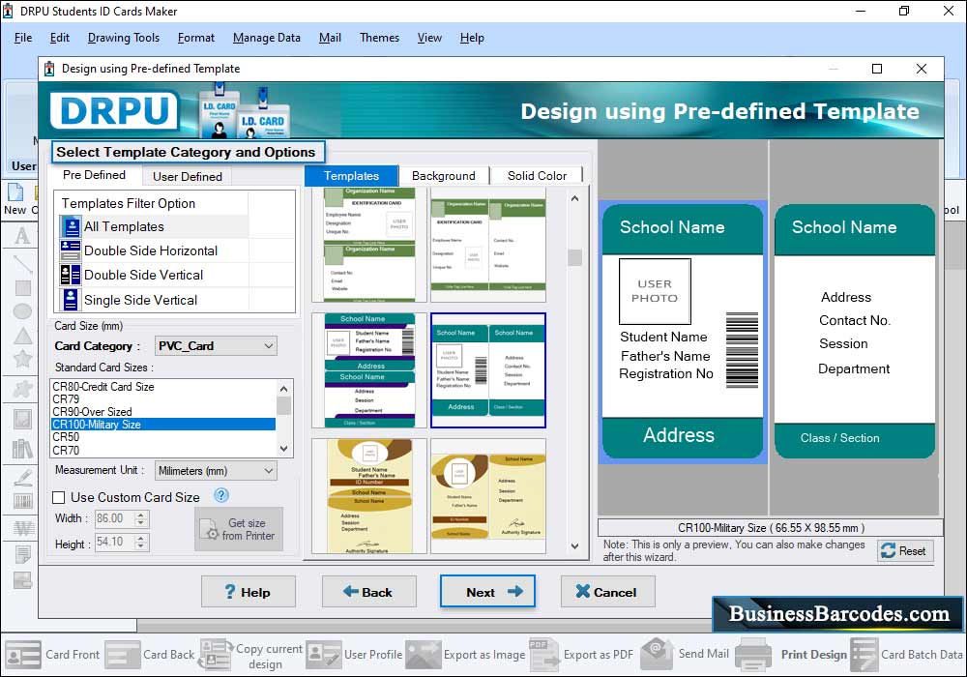Proceed with the Next button
Viewport: 967px width, 677px height.
click(x=487, y=592)
